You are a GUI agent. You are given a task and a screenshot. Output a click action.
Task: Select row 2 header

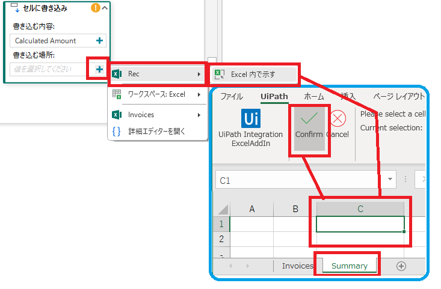point(221,239)
